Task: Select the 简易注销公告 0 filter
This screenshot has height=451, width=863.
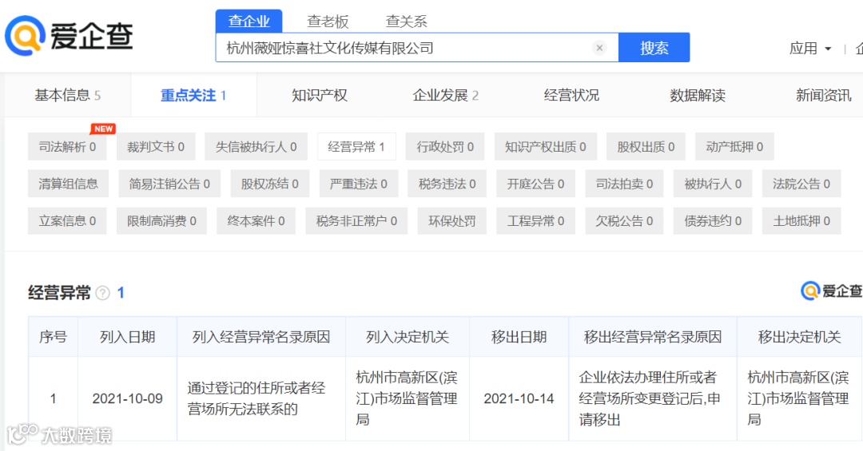Action: click(x=169, y=184)
